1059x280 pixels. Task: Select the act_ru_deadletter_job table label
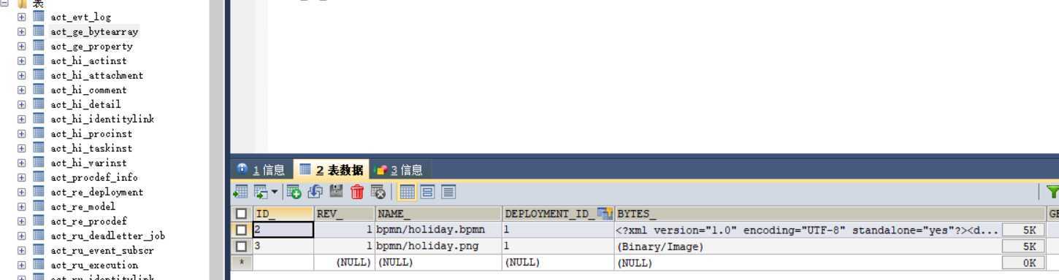(x=107, y=236)
